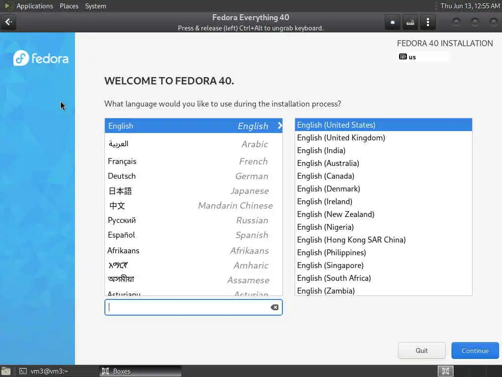This screenshot has width=502, height=377.
Task: Select English (New Zealand) locale
Action: (383, 214)
